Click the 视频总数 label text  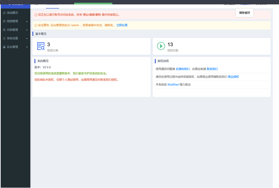[173, 51]
